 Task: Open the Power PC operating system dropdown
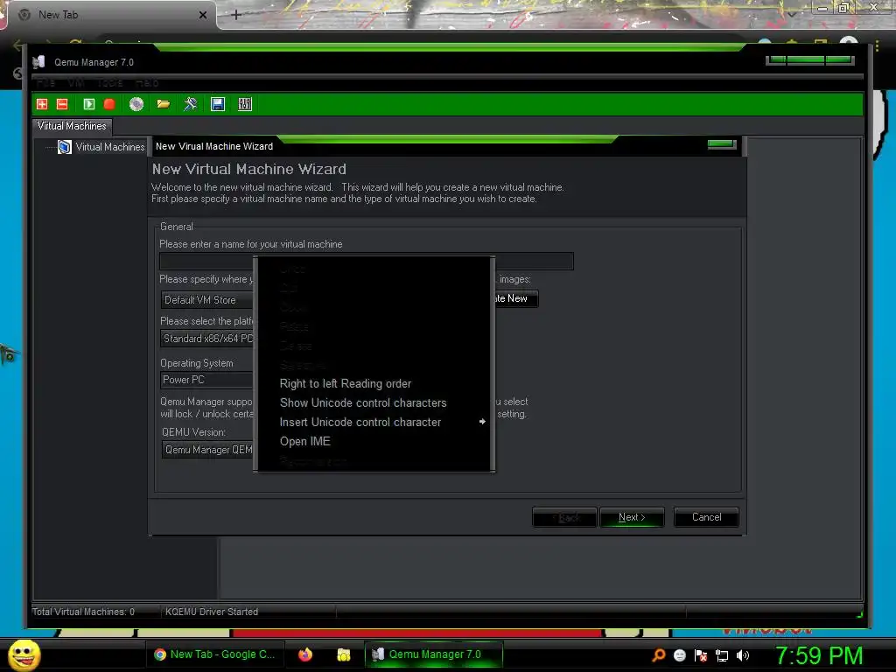pos(206,380)
